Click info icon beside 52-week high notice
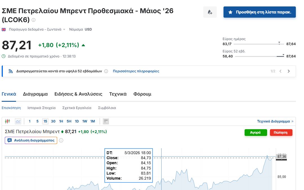Screen dimensions: 304x190 pyautogui.click(x=106, y=71)
